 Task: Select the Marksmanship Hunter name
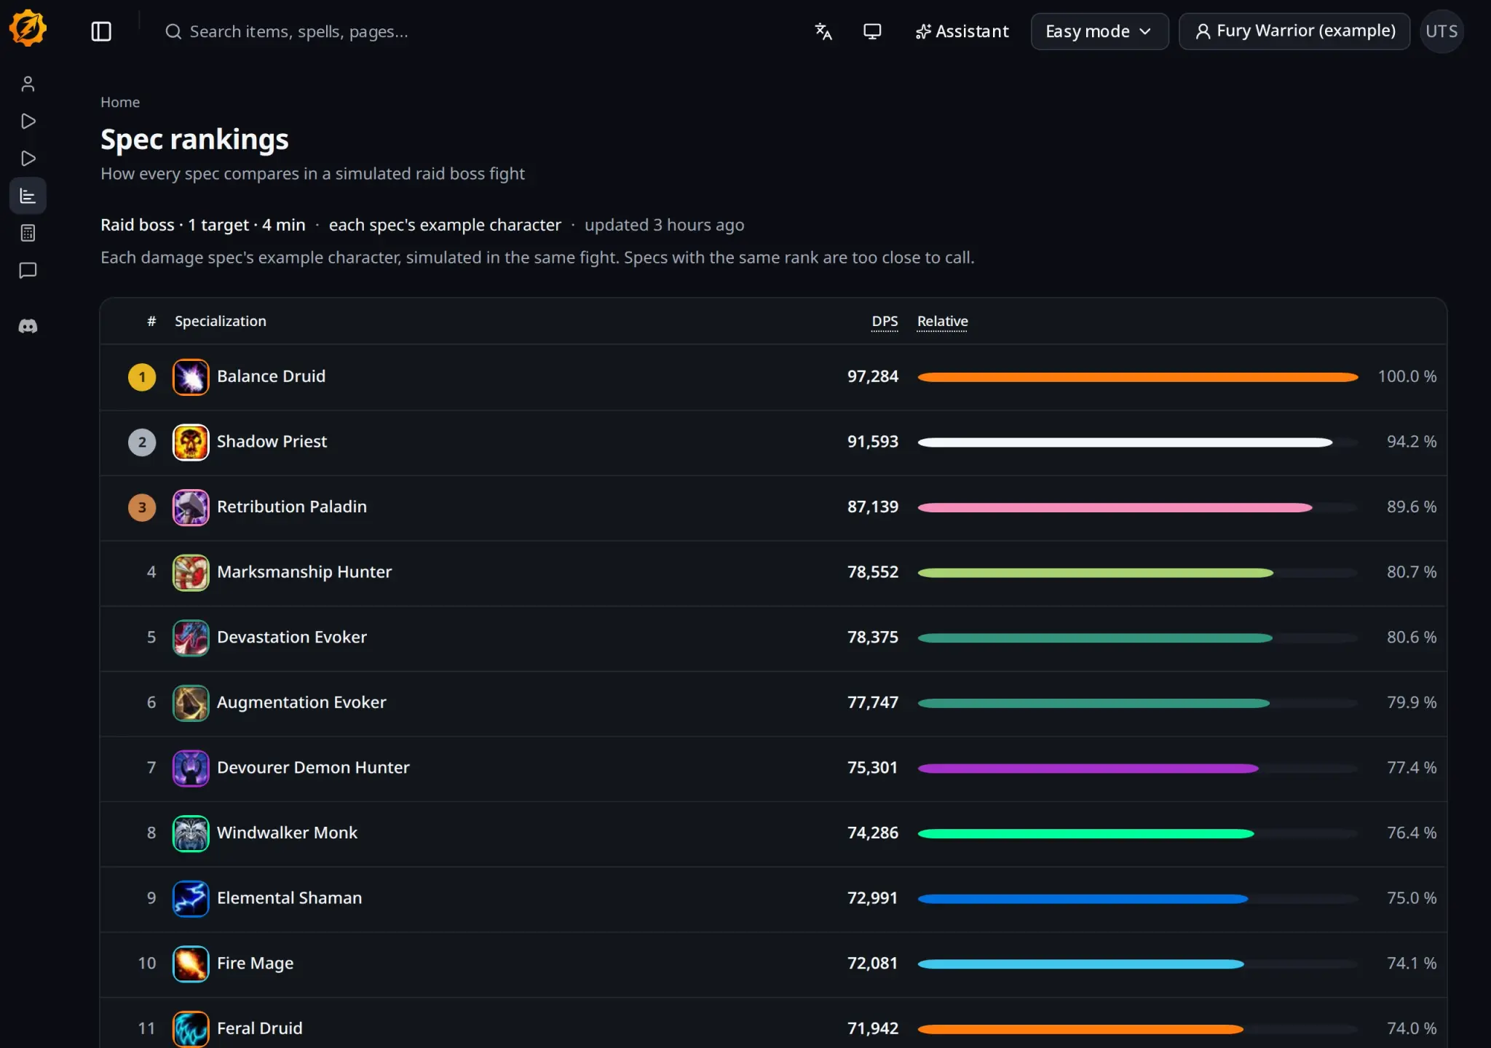click(x=304, y=572)
